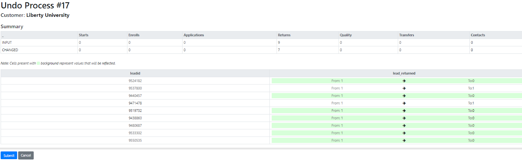Viewport: 522px width, 165px height.
Task: Click the INPUT row Contacts value link
Action: pyautogui.click(x=472, y=43)
